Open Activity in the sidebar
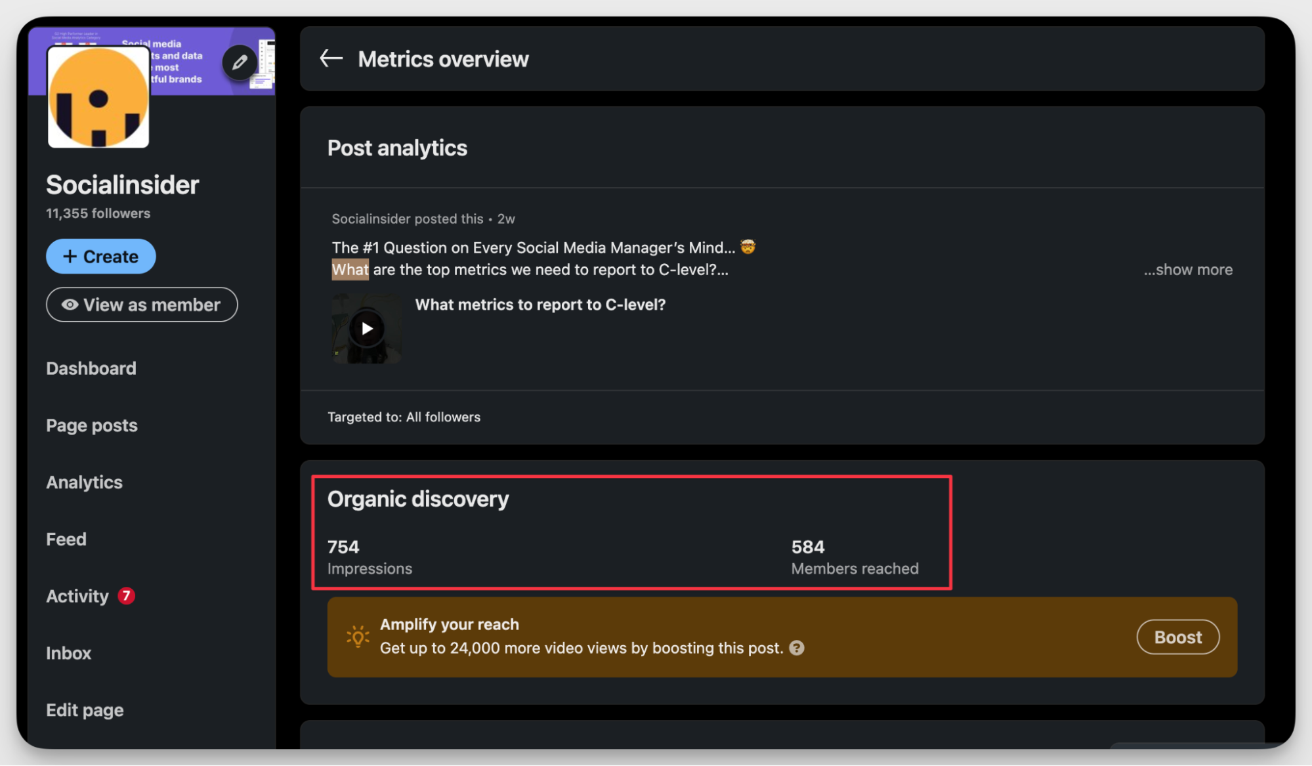The image size is (1312, 766). click(x=77, y=596)
